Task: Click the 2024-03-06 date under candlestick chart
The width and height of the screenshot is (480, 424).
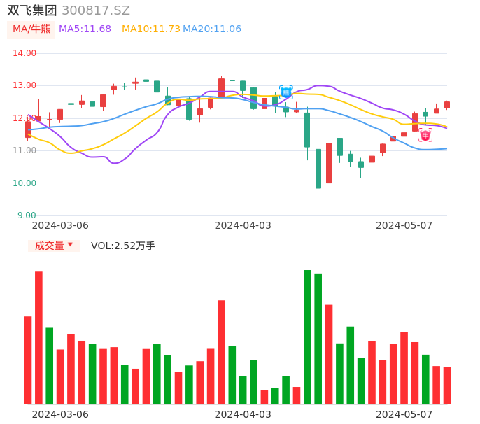Action: 60,225
